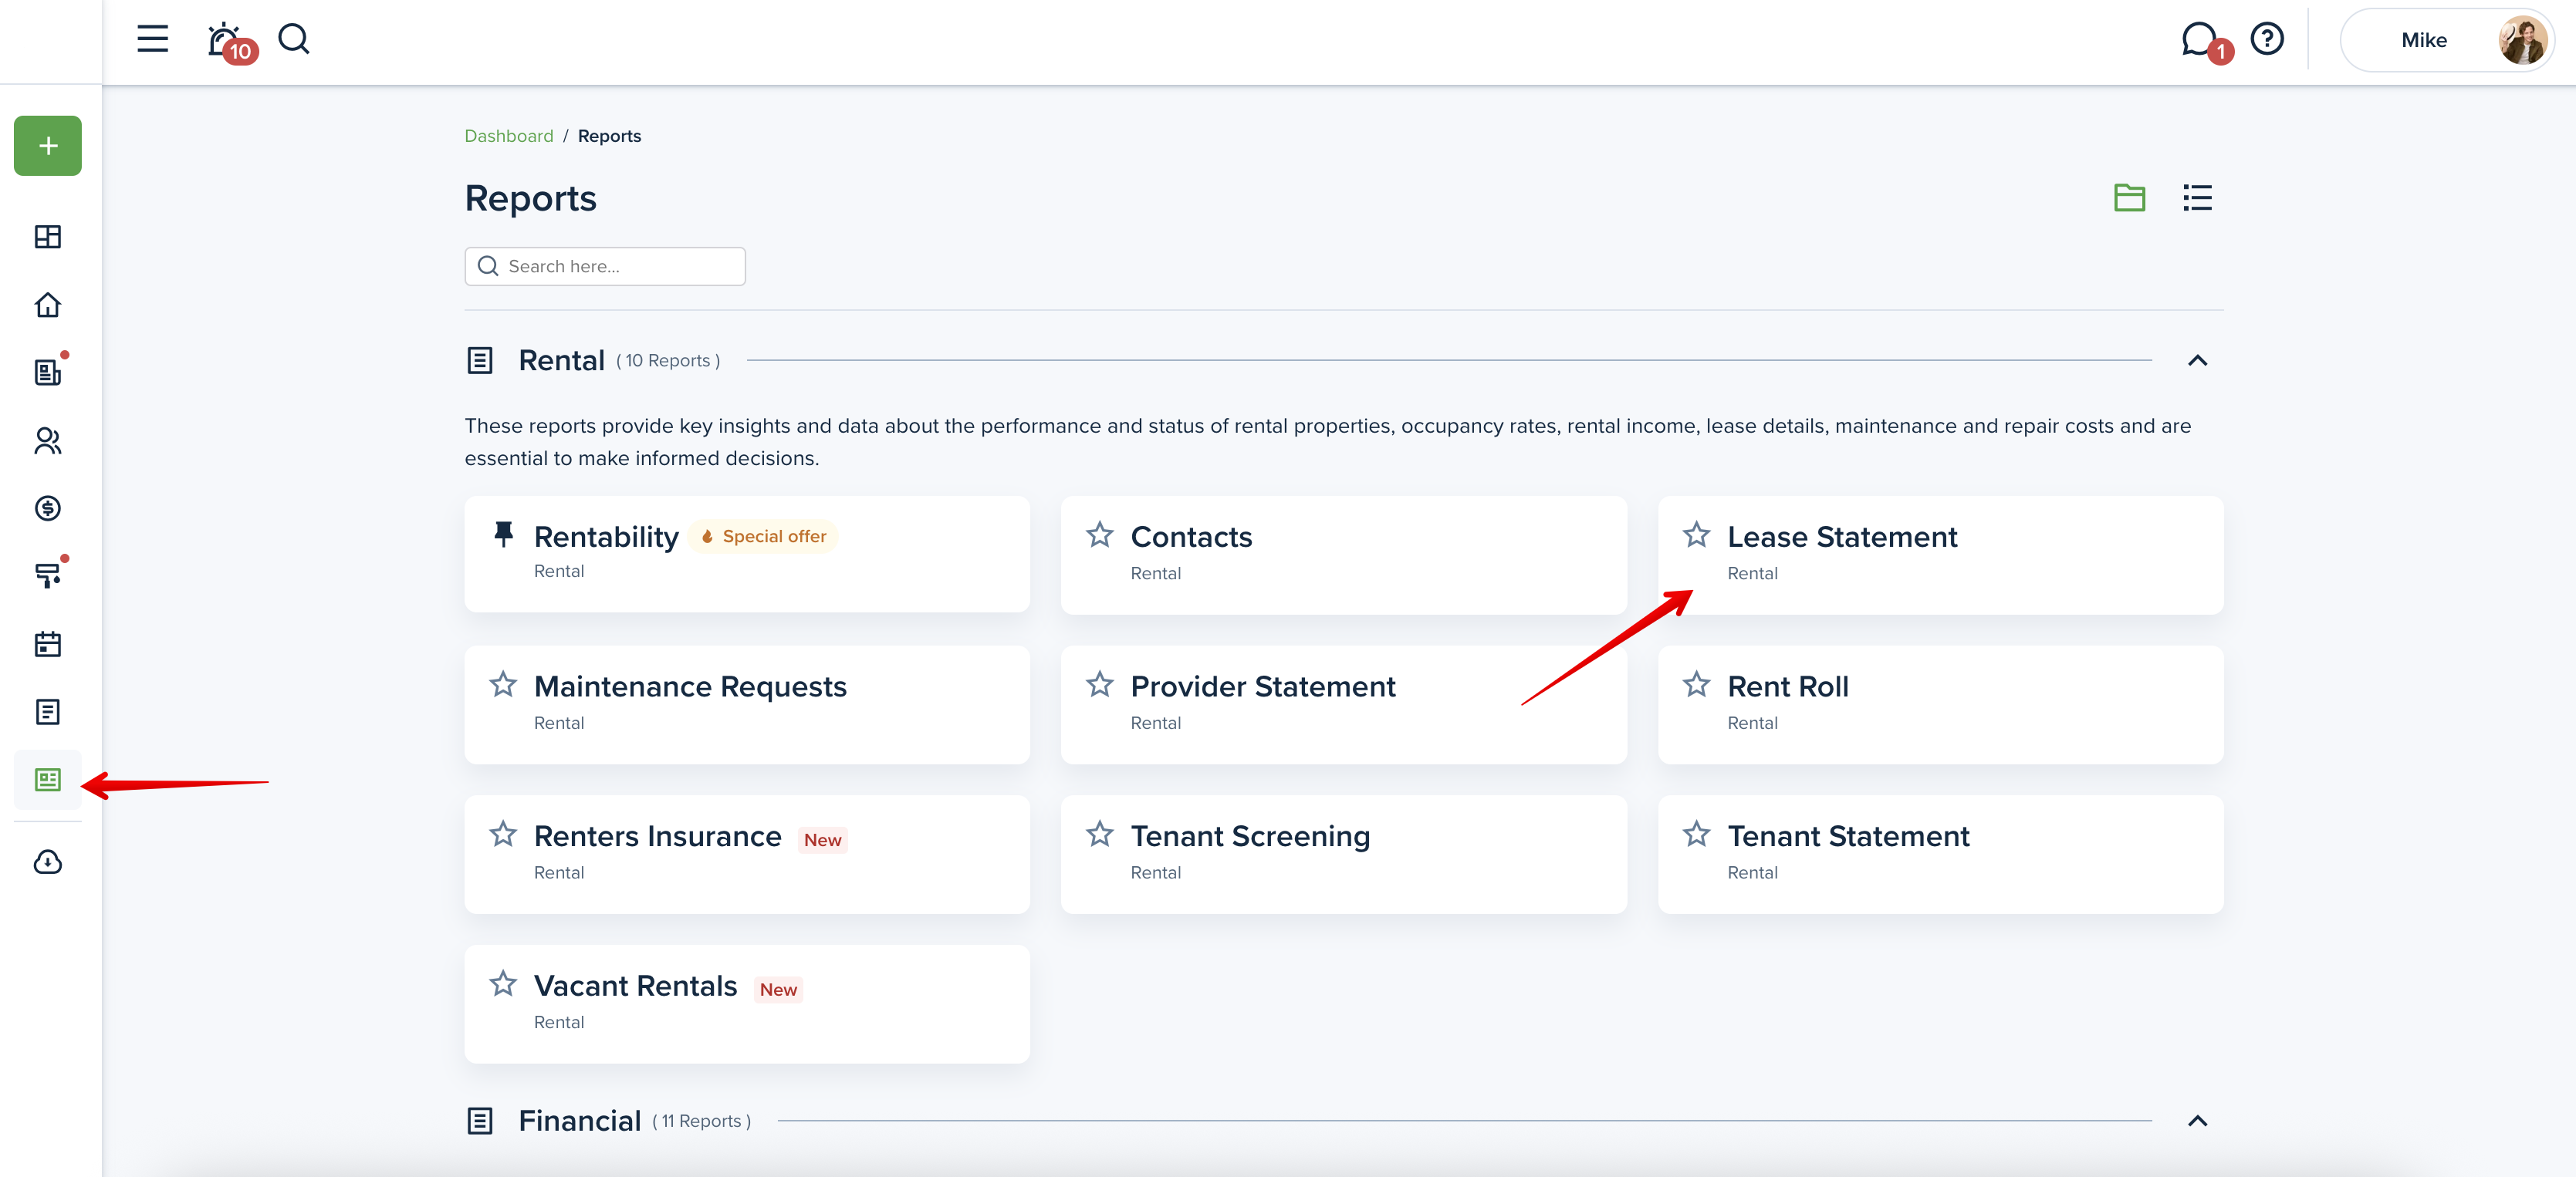
Task: Favorite the Lease Statement report star
Action: tap(1696, 535)
